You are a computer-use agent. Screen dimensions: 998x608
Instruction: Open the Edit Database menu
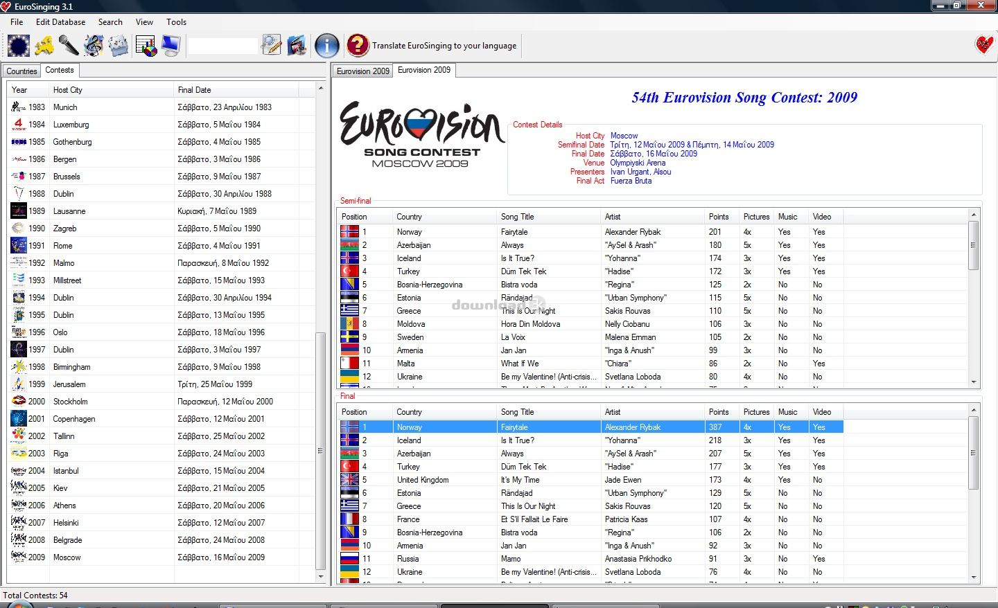pyautogui.click(x=60, y=22)
